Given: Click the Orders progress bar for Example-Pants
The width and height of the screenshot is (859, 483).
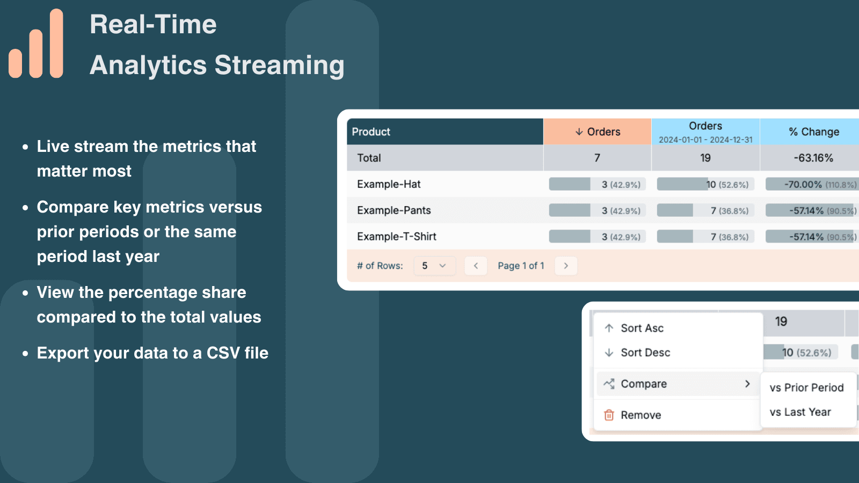Looking at the screenshot, I should 596,210.
